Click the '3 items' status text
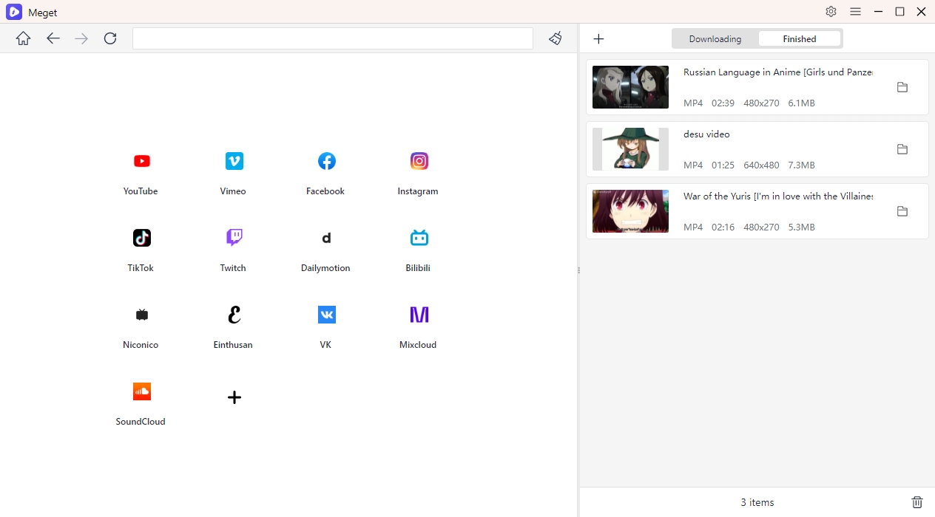This screenshot has width=935, height=517. (x=757, y=502)
